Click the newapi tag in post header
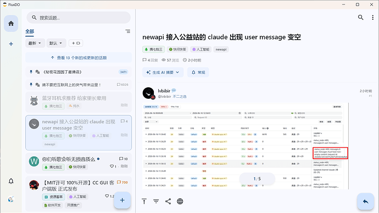Image resolution: width=379 pixels, height=213 pixels. 221,49
